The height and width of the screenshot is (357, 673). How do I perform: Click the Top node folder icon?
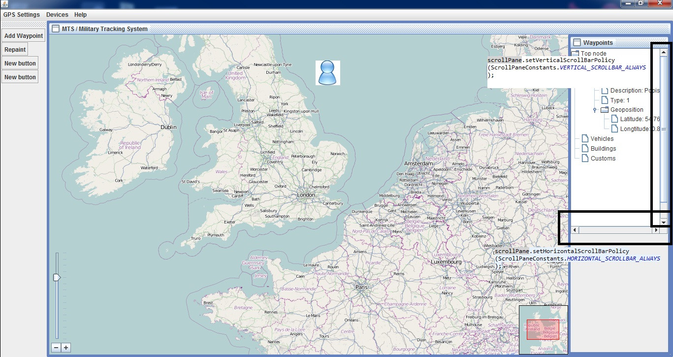[575, 53]
